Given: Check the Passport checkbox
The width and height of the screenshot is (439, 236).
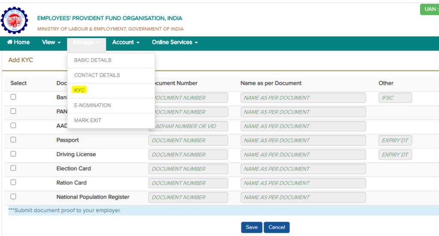Looking at the screenshot, I should (x=13, y=140).
